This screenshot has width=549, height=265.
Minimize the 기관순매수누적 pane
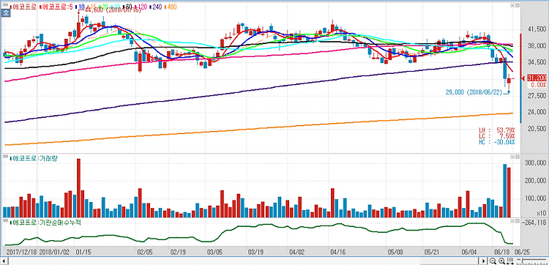tap(512, 221)
